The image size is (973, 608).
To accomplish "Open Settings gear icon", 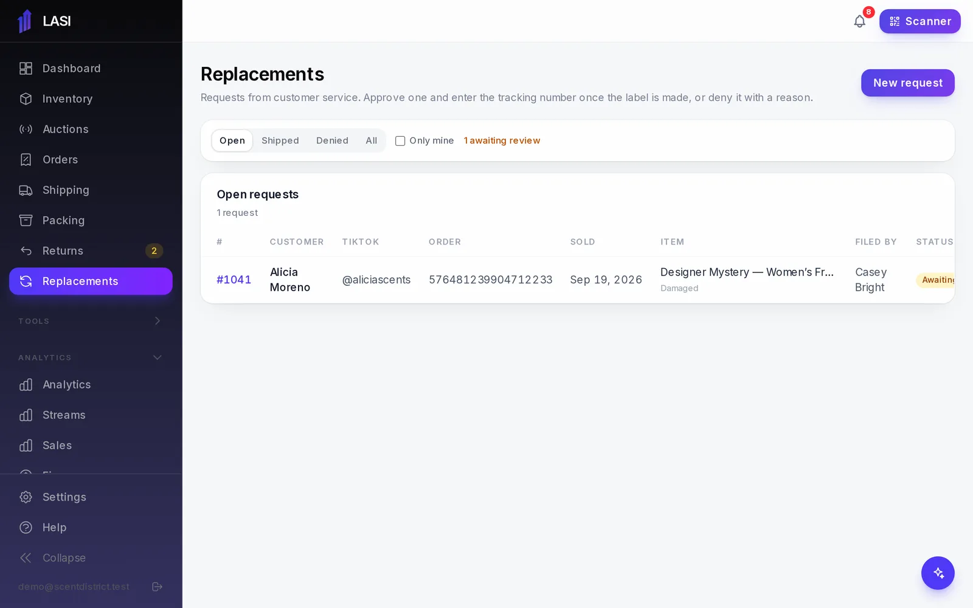I will (x=26, y=497).
